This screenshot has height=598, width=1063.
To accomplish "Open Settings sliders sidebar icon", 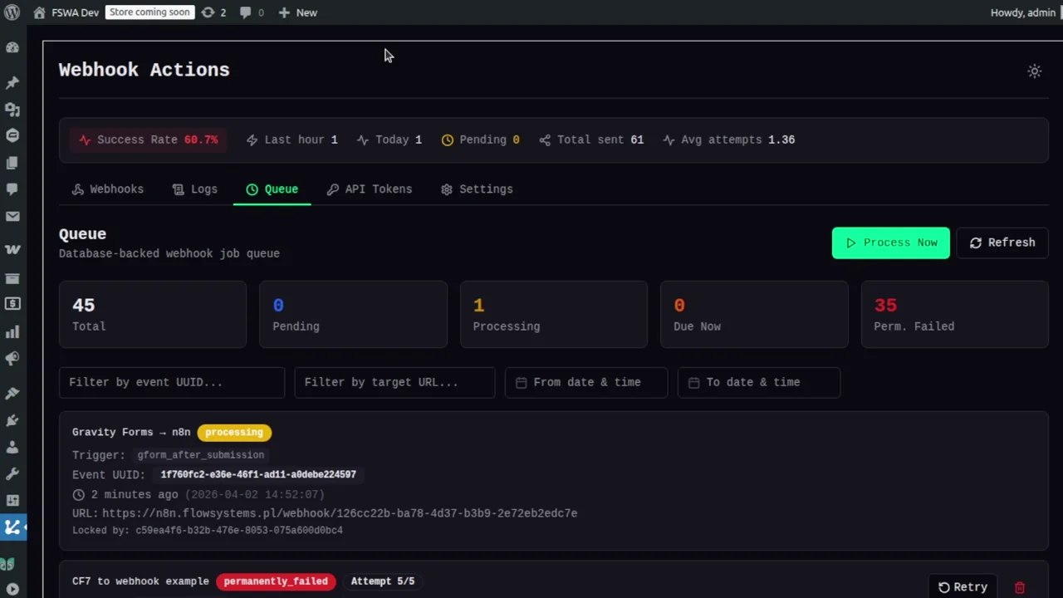I will pos(12,501).
